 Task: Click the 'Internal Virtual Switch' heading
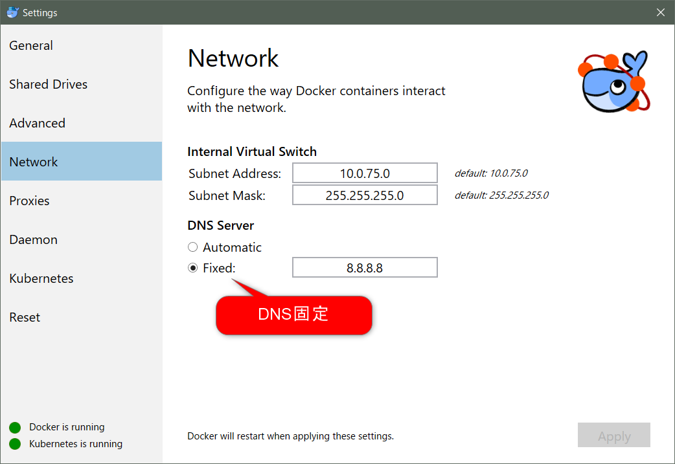[x=252, y=151]
